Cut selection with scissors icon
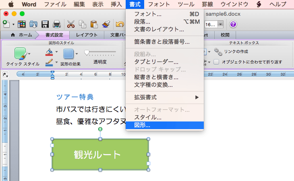Viewport: 294px width, 181px height. click(x=71, y=24)
